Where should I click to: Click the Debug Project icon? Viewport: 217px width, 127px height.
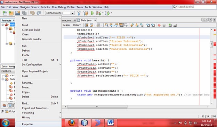pyautogui.click(x=99, y=13)
